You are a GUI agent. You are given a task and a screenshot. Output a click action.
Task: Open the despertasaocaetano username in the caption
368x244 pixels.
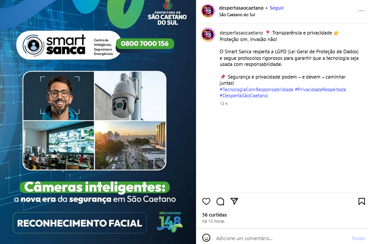pos(241,33)
